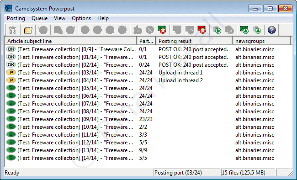Click the OK status icon of [0/9] row
The width and height of the screenshot is (297, 180).
[11, 49]
